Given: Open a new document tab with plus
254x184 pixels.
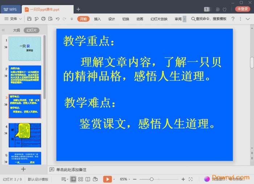Looking at the screenshot, I should point(78,9).
